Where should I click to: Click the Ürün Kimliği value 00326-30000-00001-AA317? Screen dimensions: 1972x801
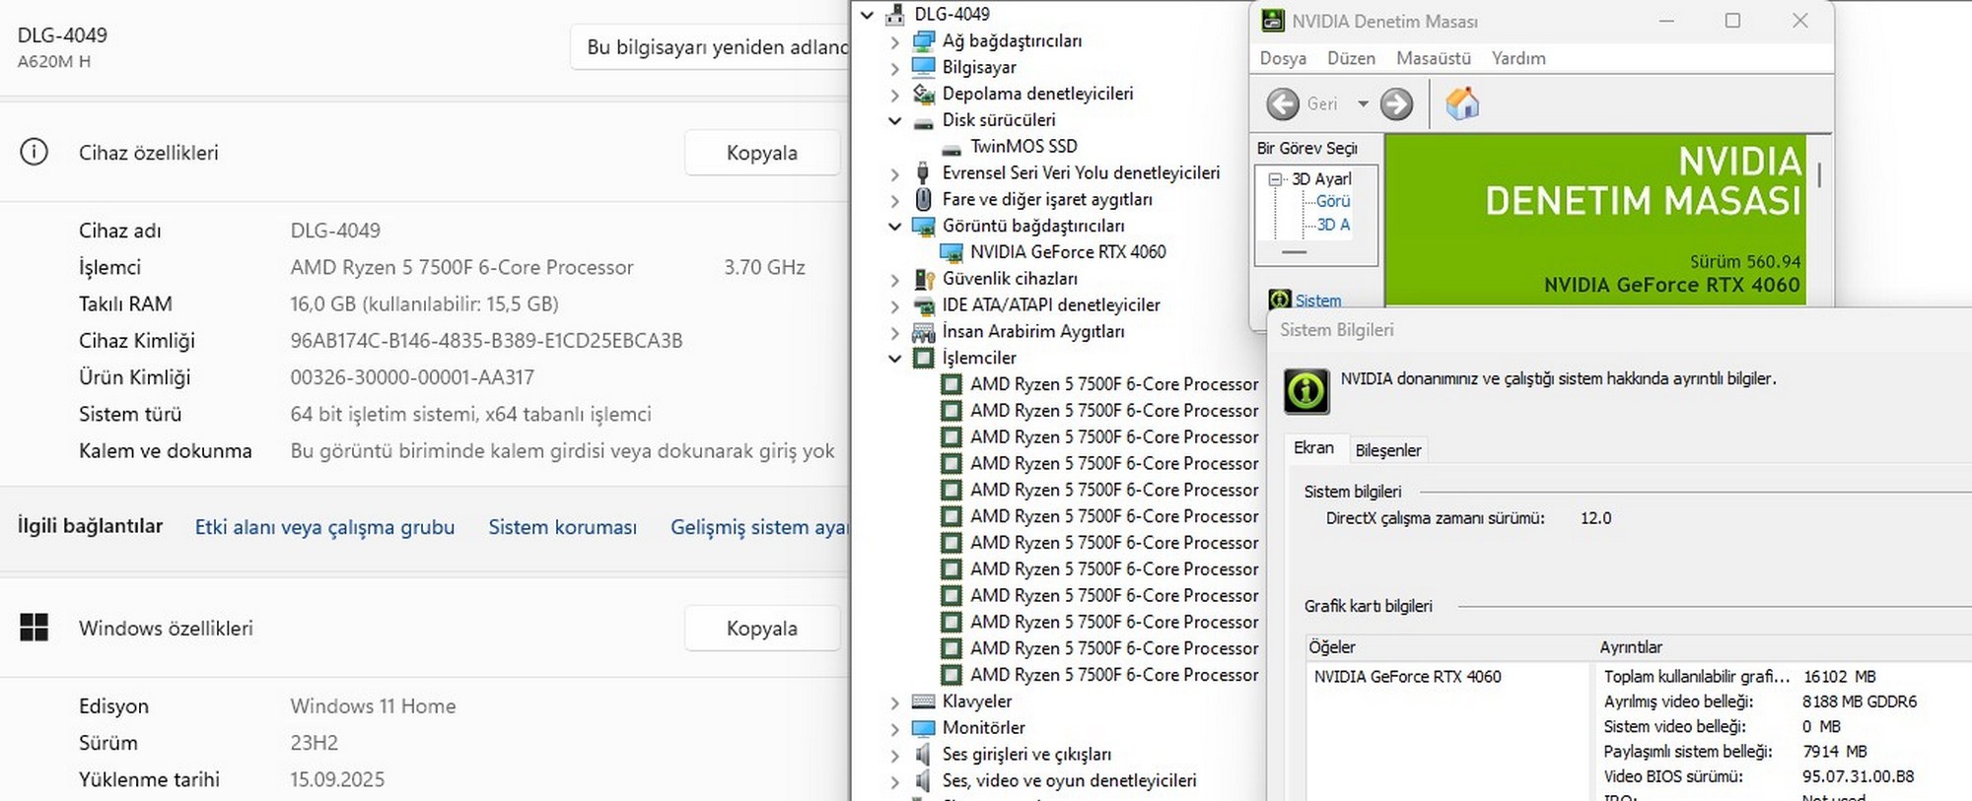tap(412, 377)
